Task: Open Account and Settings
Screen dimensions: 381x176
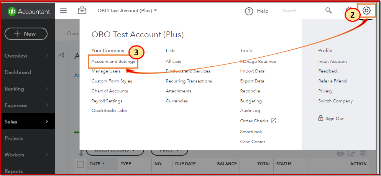Action: click(x=113, y=61)
